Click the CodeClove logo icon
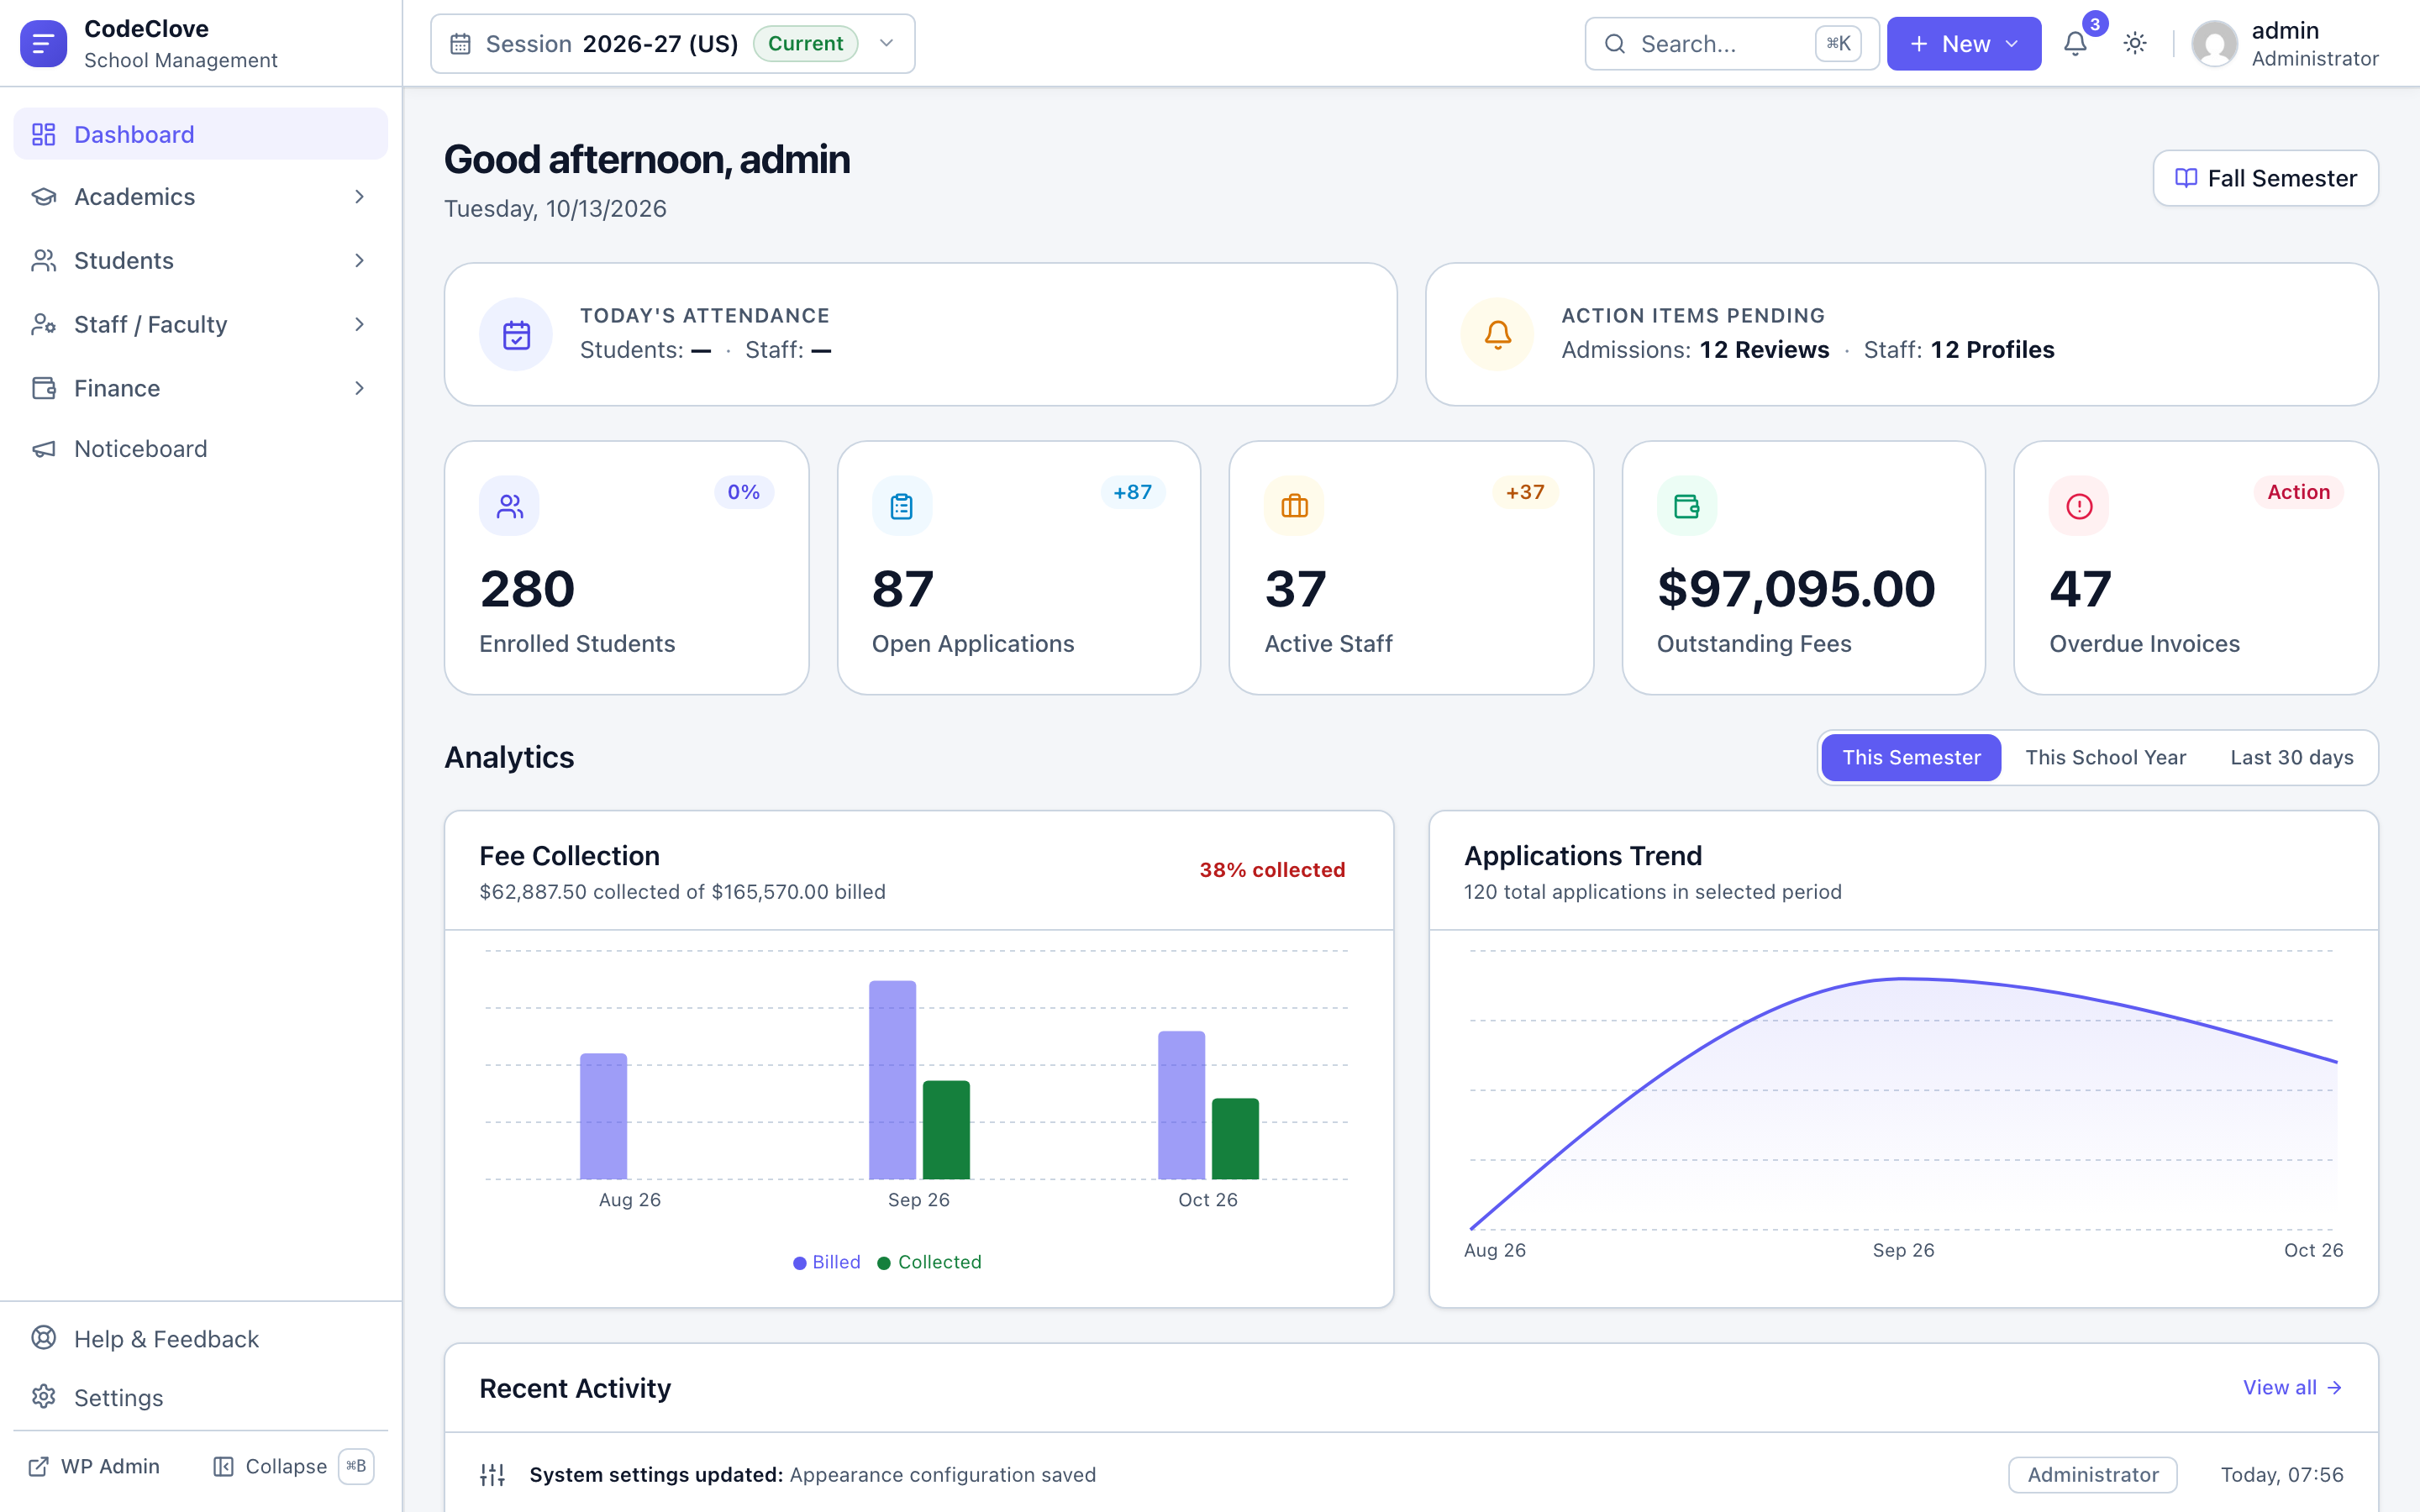 [43, 44]
